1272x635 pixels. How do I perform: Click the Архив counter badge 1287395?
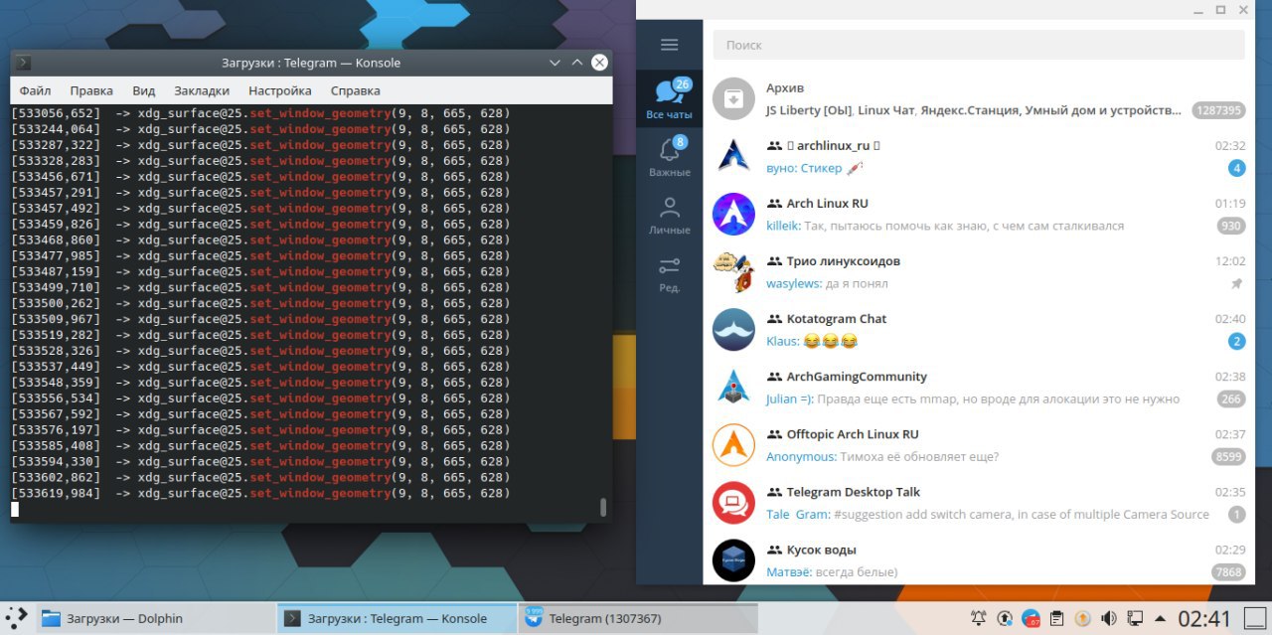pyautogui.click(x=1218, y=111)
